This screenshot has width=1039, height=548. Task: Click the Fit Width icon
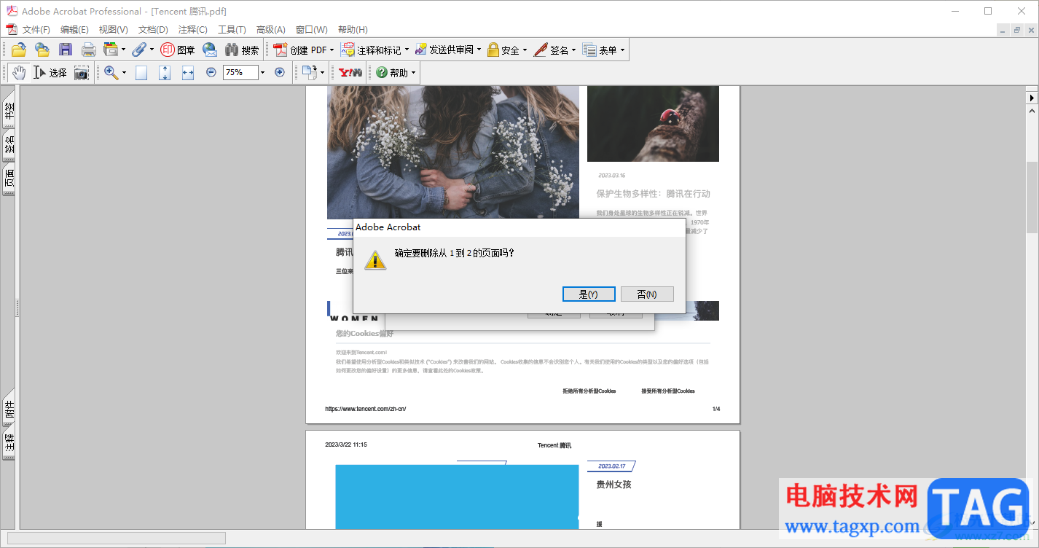tap(188, 72)
